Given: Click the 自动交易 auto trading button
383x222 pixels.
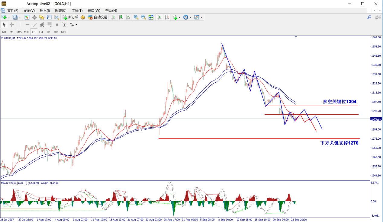Looking at the screenshot, I should [98, 17].
